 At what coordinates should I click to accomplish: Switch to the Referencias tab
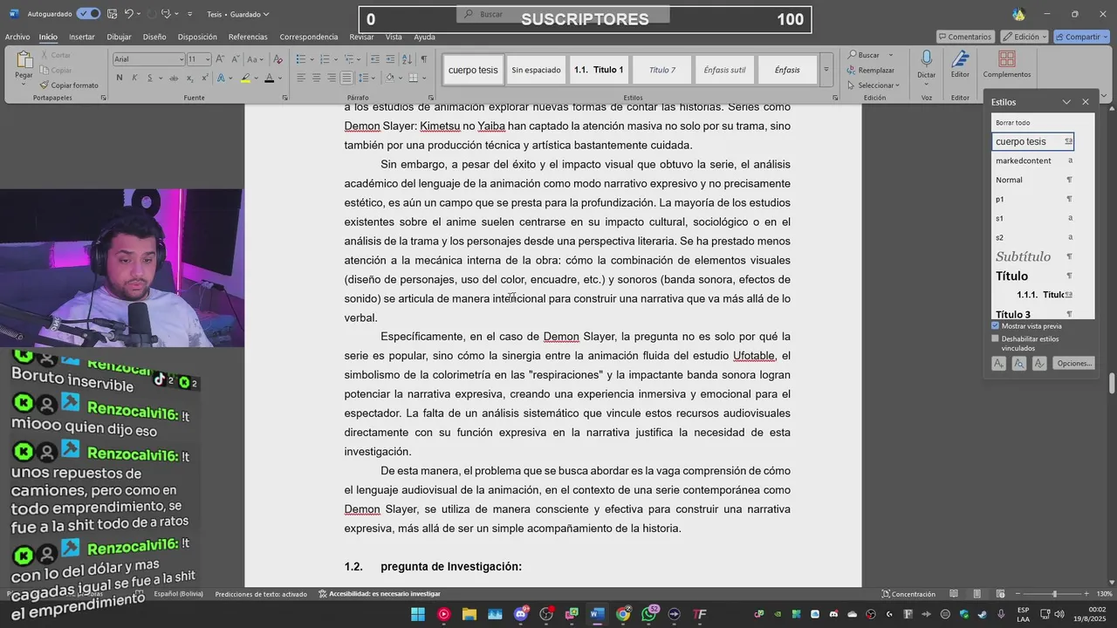[x=248, y=37]
